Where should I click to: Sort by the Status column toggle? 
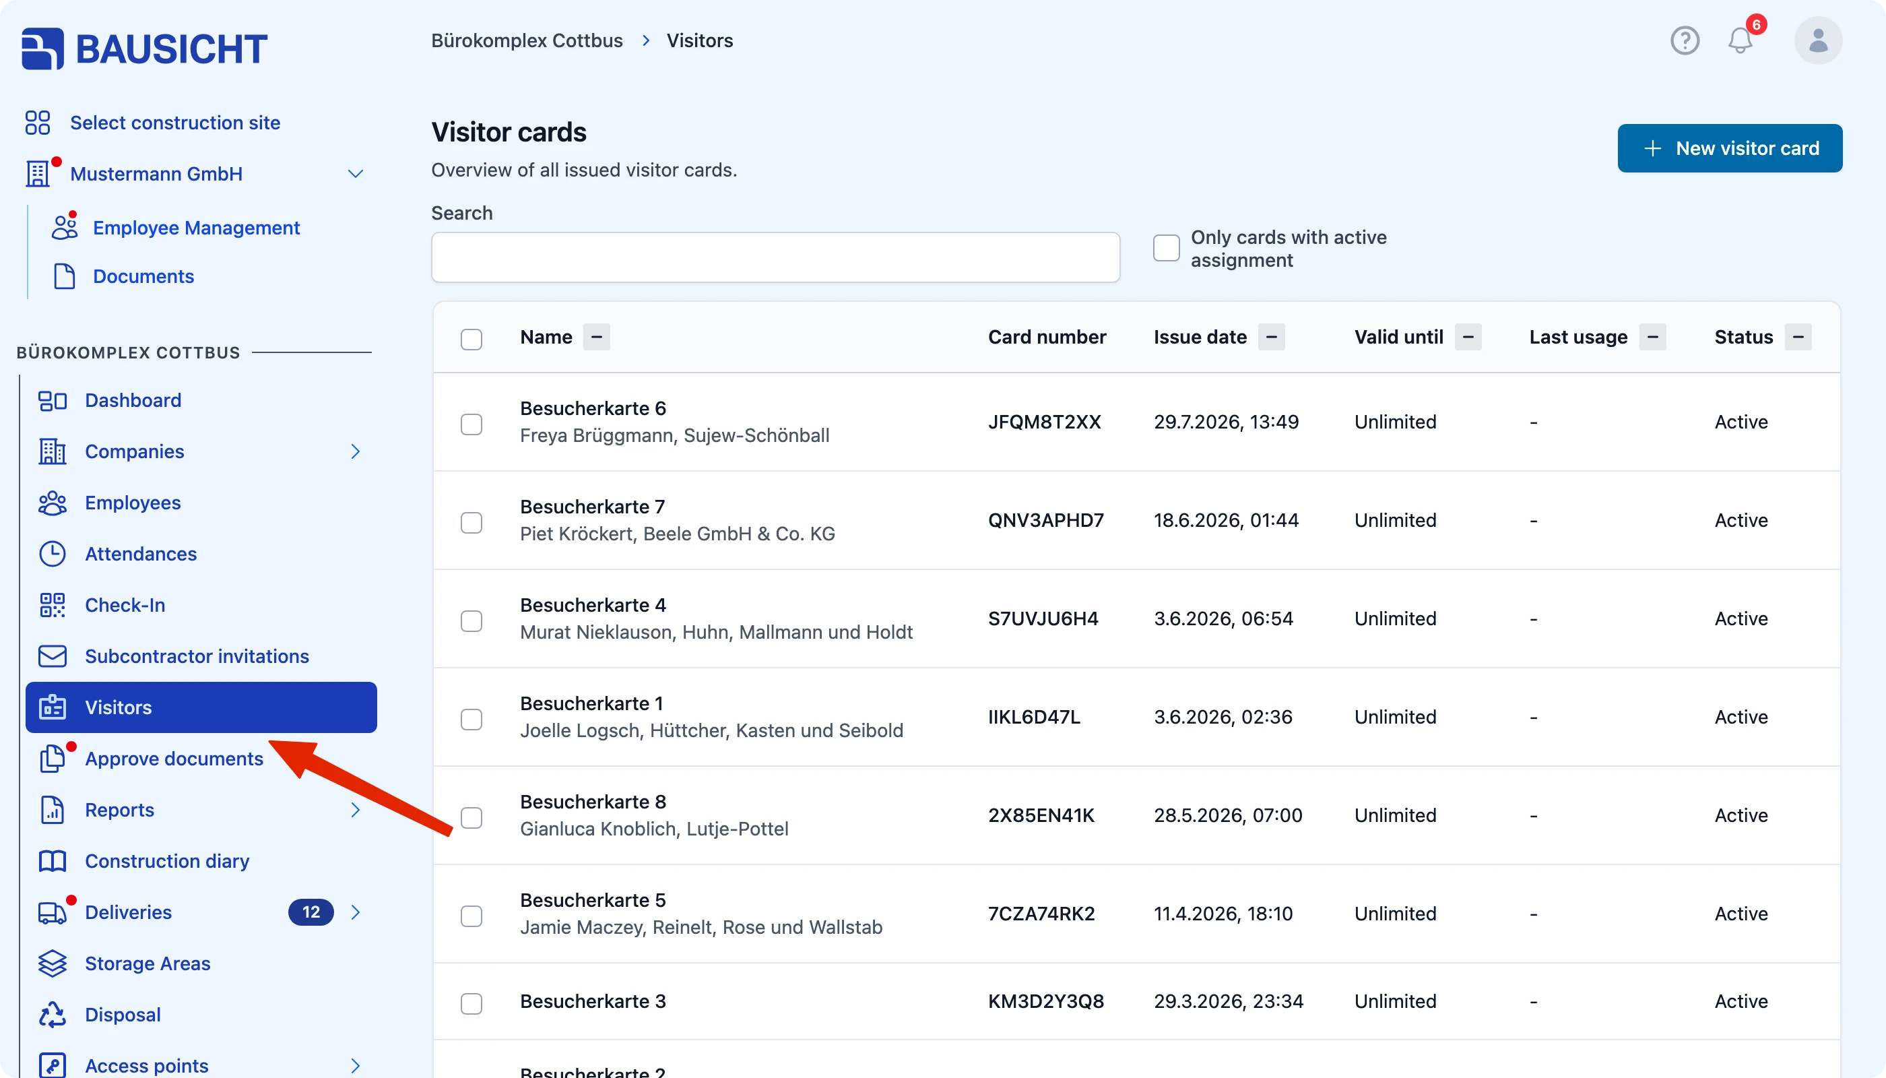pyautogui.click(x=1798, y=337)
